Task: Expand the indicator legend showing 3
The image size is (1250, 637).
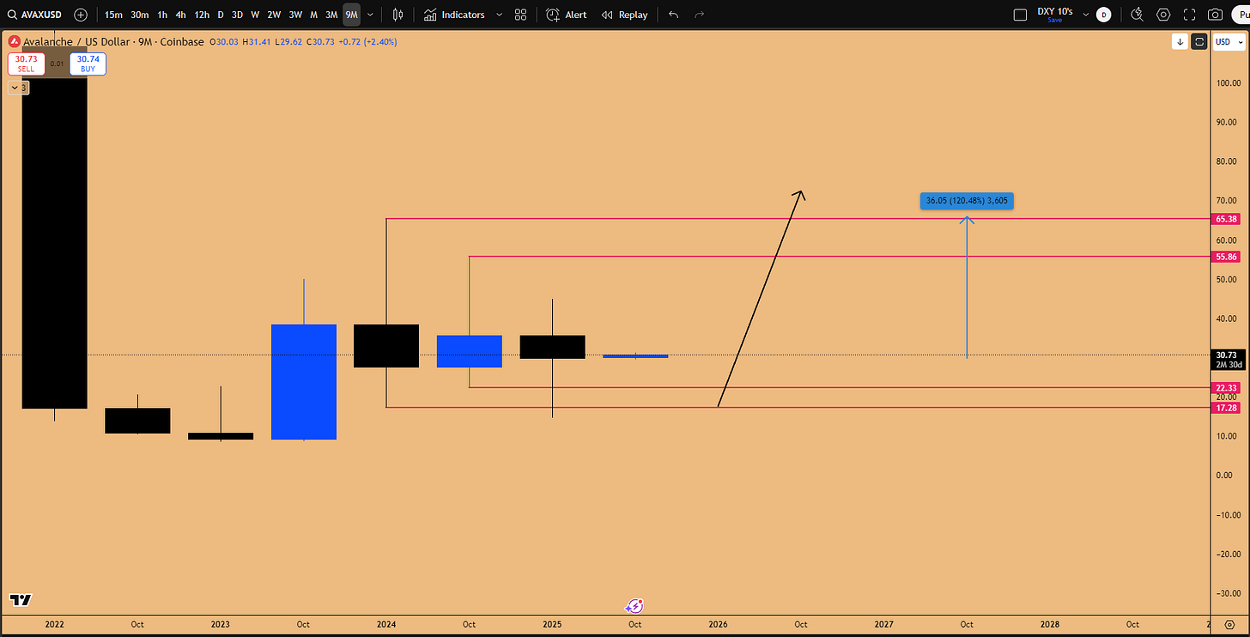Action: click(18, 88)
